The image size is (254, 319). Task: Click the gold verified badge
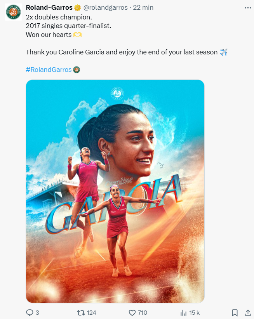coord(77,8)
